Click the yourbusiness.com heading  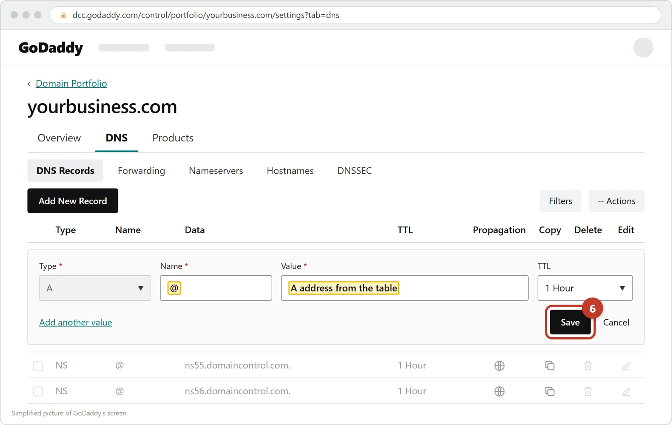pyautogui.click(x=102, y=107)
